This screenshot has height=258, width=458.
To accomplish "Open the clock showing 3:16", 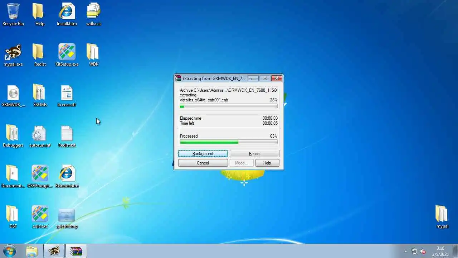I will (440, 251).
